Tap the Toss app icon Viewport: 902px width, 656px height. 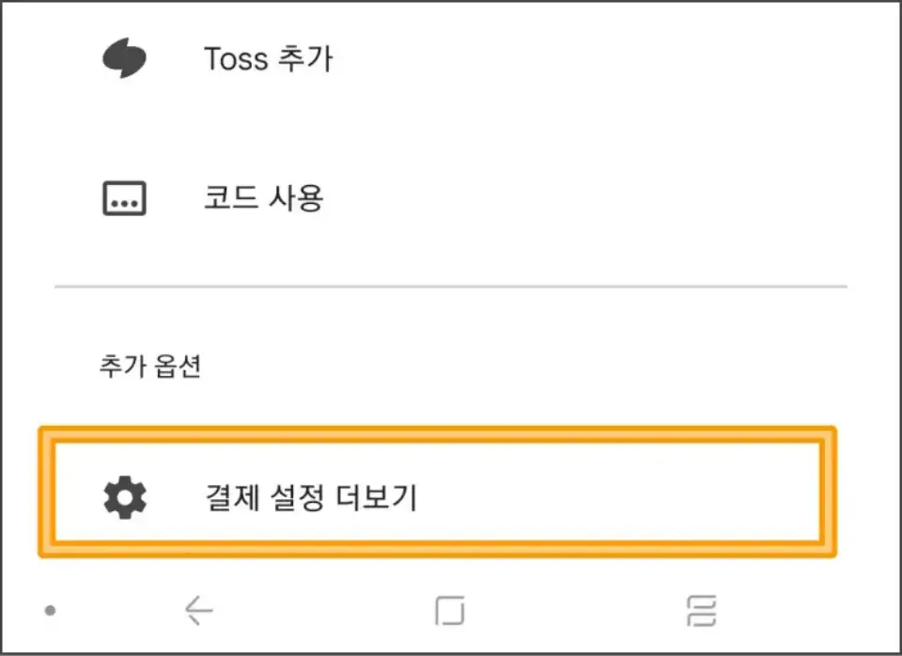125,56
